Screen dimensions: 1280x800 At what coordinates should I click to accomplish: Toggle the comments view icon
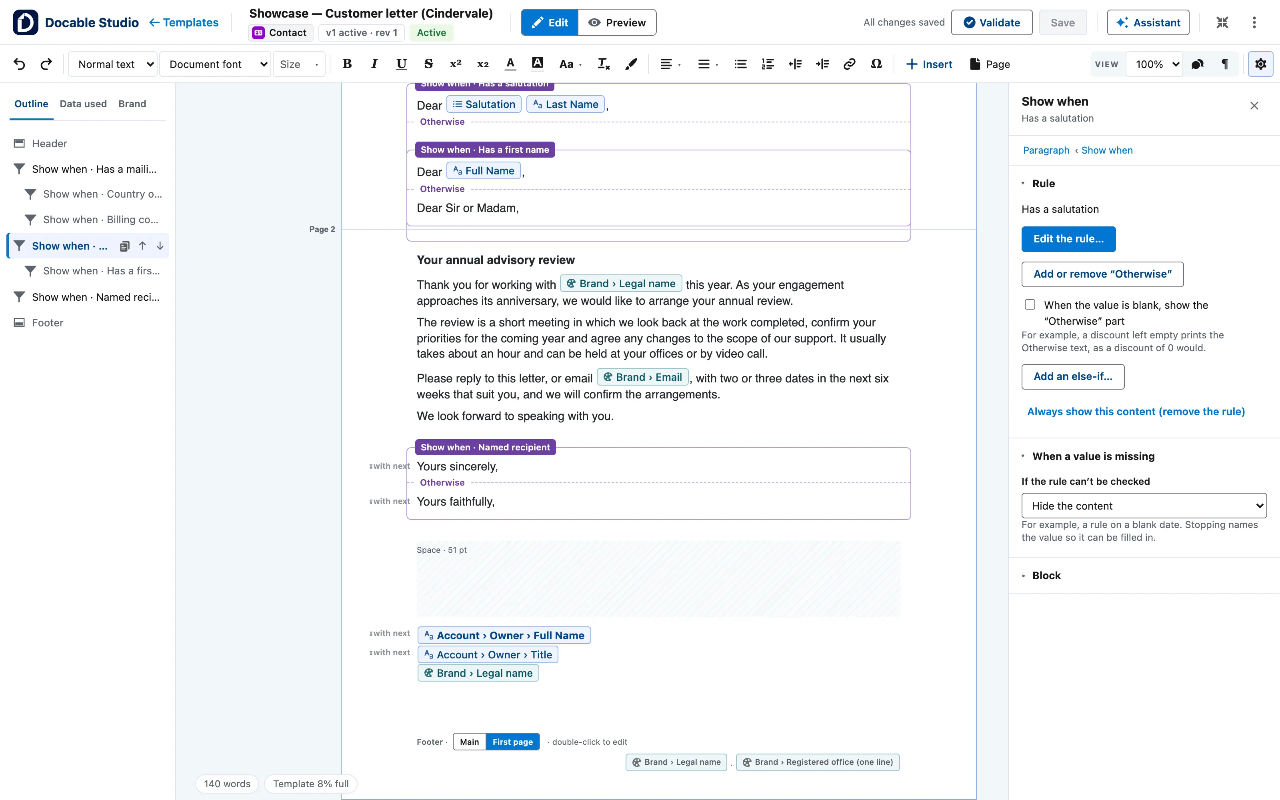(1198, 64)
